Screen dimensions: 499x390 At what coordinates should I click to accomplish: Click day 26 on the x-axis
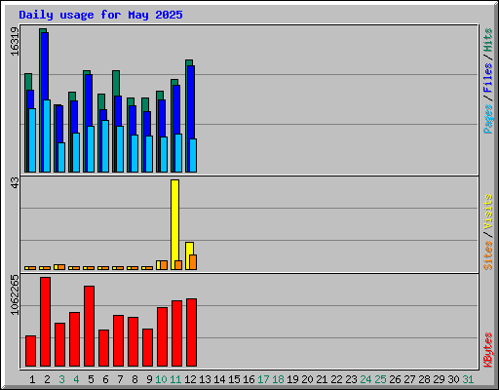(395, 379)
